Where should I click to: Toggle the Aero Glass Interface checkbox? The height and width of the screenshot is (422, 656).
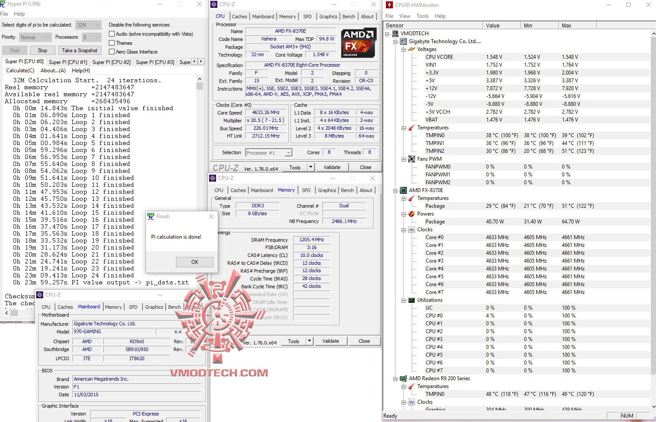point(112,52)
